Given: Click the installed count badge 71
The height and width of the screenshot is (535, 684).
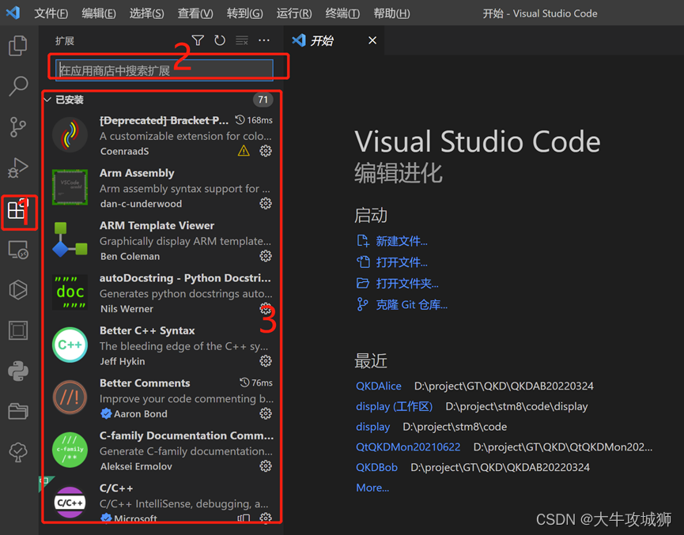Looking at the screenshot, I should tap(263, 100).
